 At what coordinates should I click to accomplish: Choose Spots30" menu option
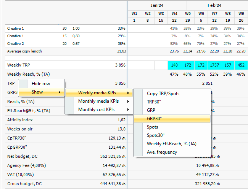tap(172, 135)
